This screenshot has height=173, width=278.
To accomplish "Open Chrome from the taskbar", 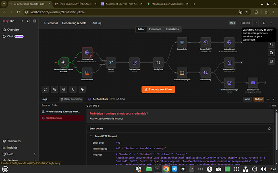I will [x=166, y=169].
